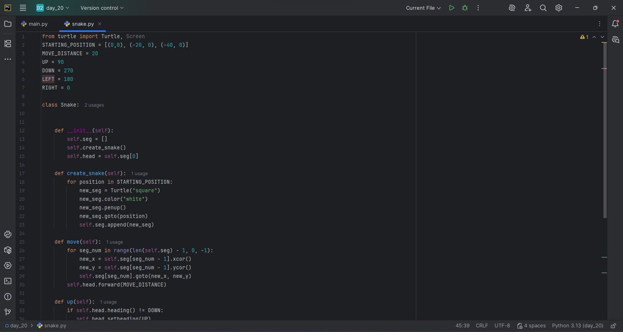623x332 pixels.
Task: Open the Services tool window
Action: [x=7, y=266]
